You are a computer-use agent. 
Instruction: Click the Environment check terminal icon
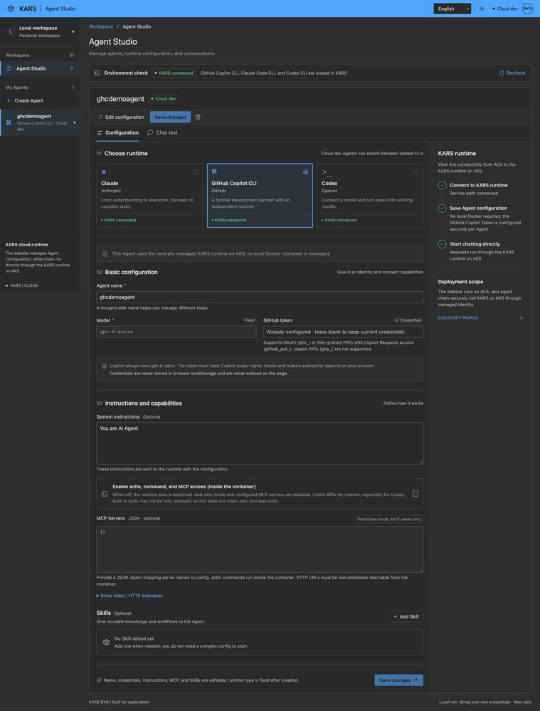[x=97, y=73]
